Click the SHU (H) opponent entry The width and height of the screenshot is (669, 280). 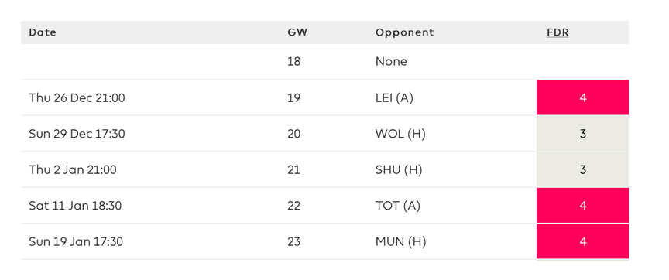coord(399,169)
